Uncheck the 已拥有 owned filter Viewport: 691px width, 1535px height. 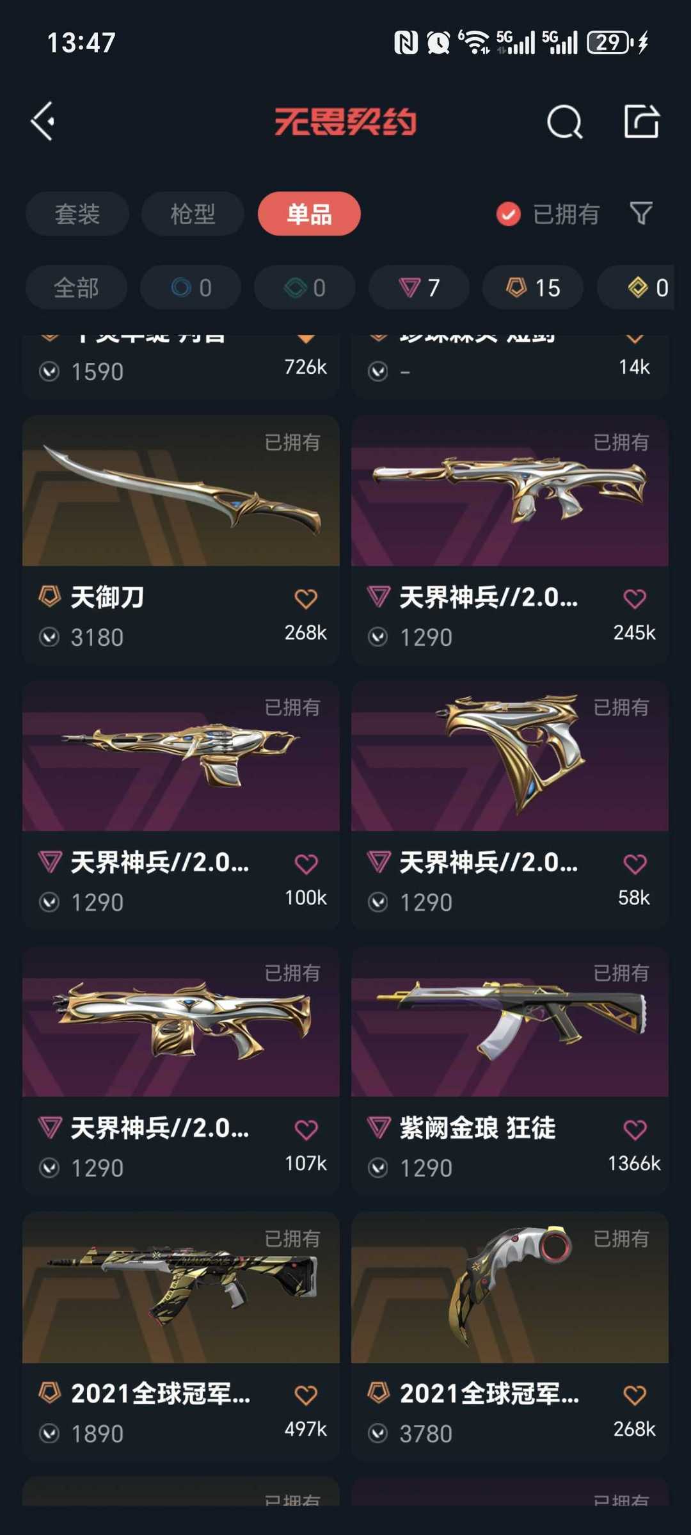(548, 214)
